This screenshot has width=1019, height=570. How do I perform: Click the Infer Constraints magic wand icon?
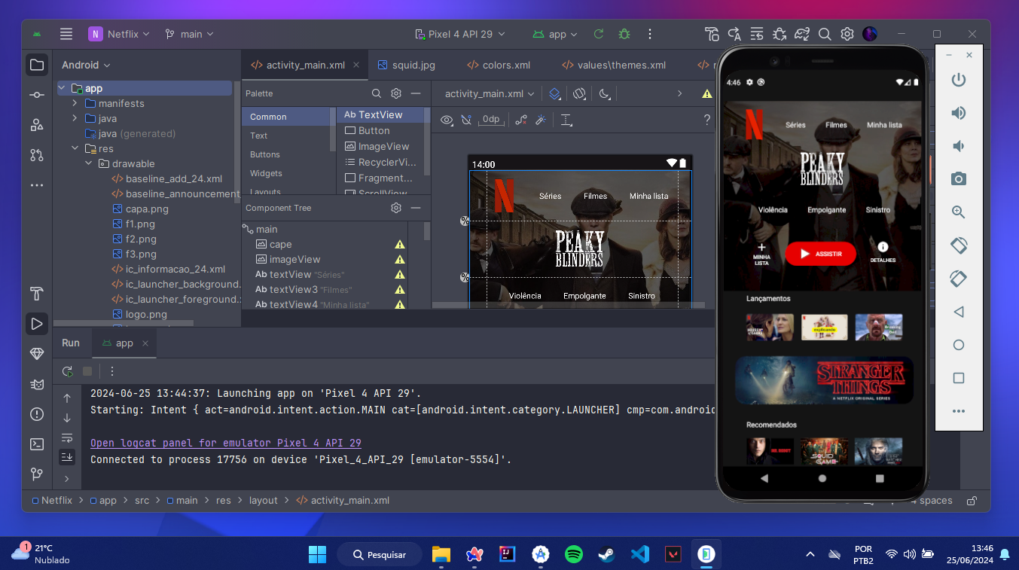click(541, 120)
